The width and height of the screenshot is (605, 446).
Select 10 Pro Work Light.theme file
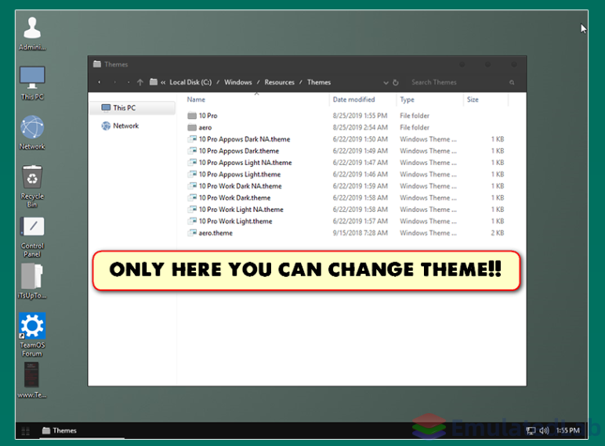click(235, 221)
